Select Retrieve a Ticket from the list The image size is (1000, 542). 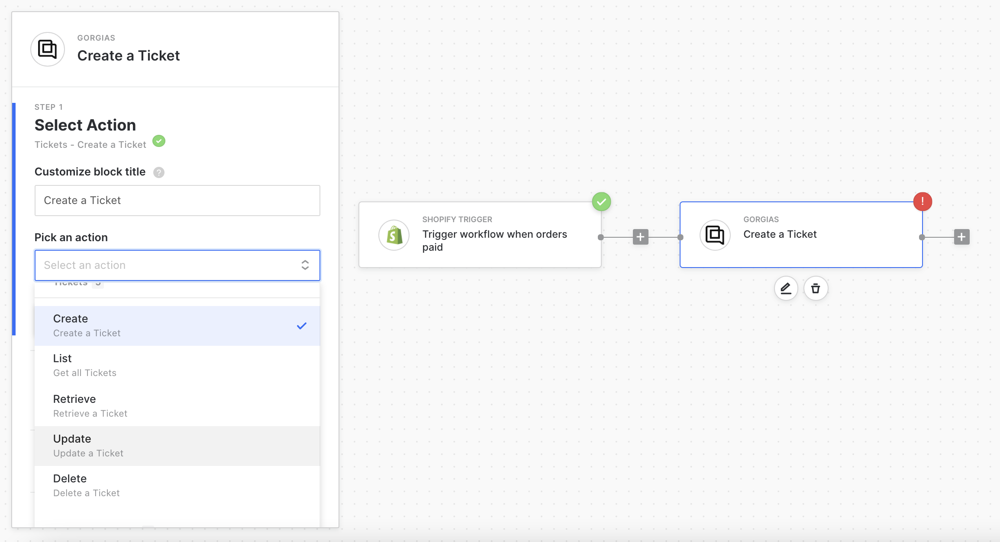point(177,405)
